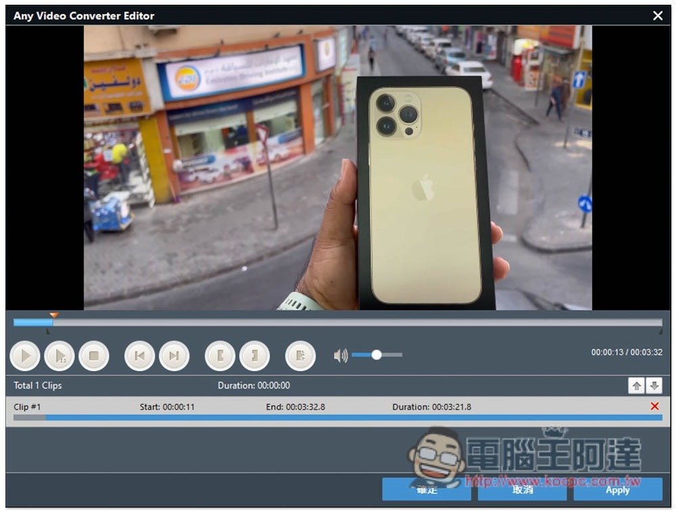Click the 取消 cancel button
Viewport: 676px width, 513px height.
coord(522,489)
